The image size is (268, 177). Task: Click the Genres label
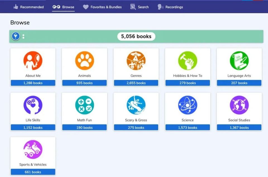point(136,76)
